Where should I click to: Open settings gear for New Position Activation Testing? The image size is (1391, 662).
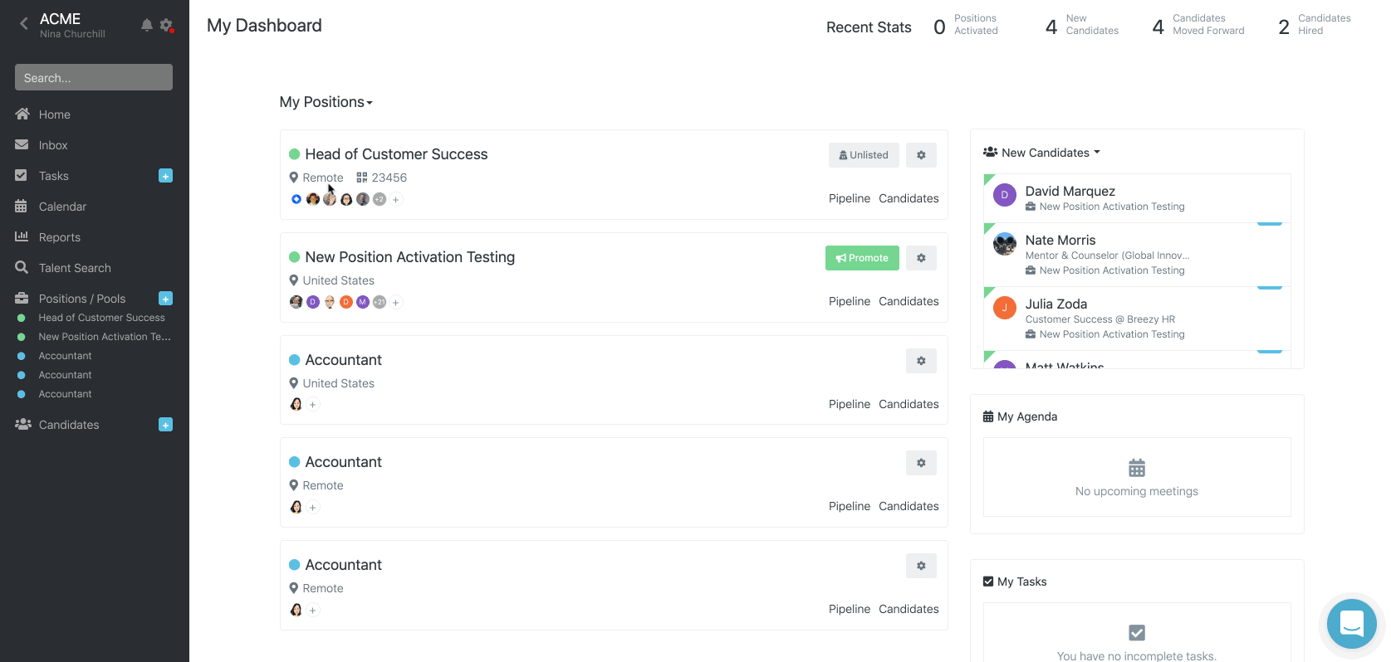click(921, 258)
